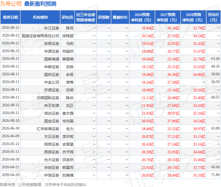Select 中金公司 row institution name
This screenshot has height=187, width=221.
coord(52,82)
